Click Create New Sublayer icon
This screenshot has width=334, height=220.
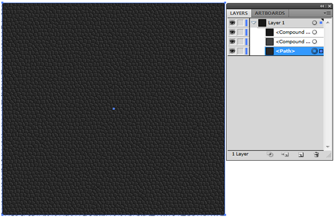coord(285,154)
